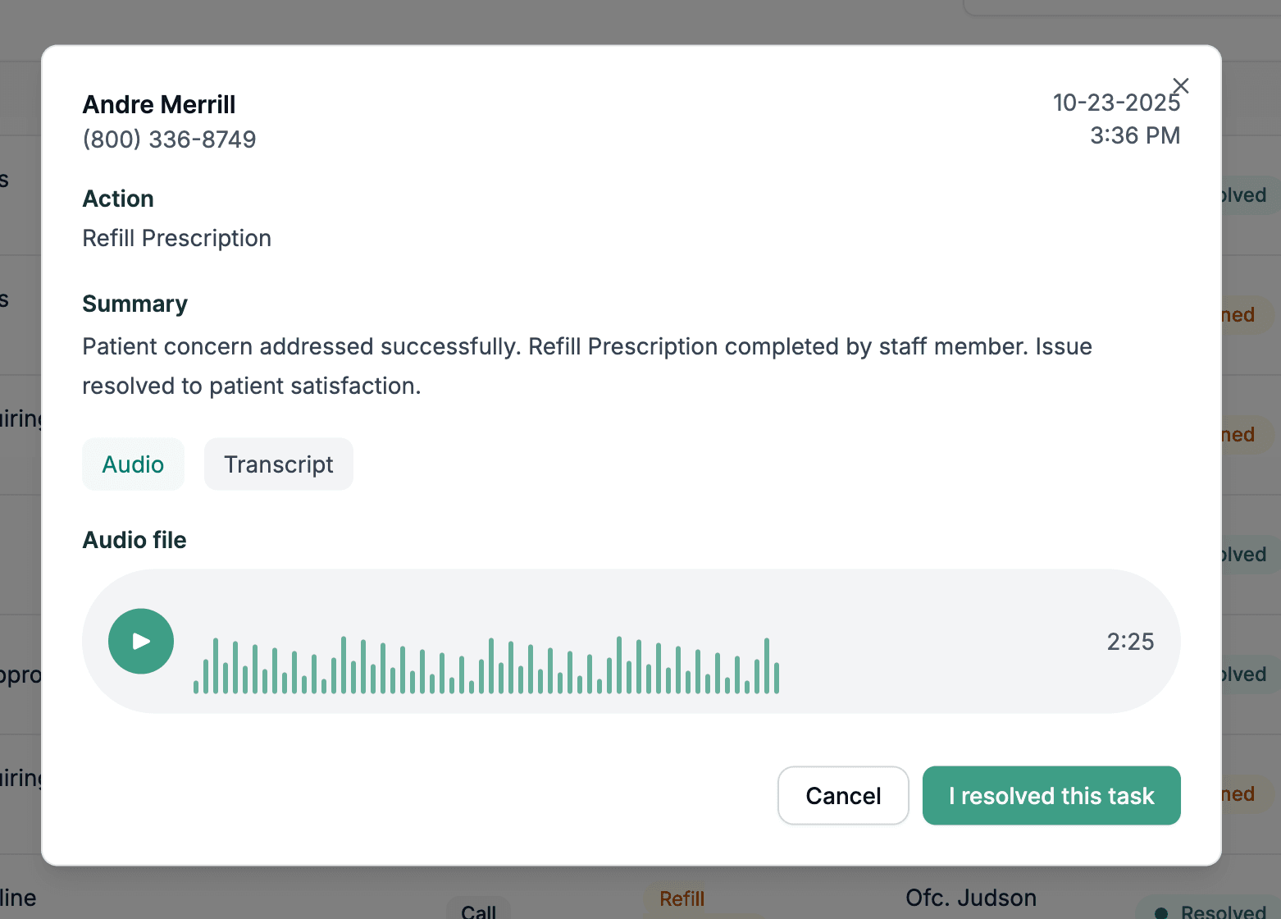Switch to the Transcript tab
This screenshot has height=919, width=1281.
278,464
